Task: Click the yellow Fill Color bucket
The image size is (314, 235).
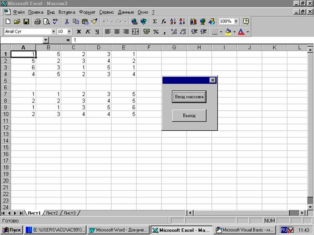Action: click(x=228, y=32)
